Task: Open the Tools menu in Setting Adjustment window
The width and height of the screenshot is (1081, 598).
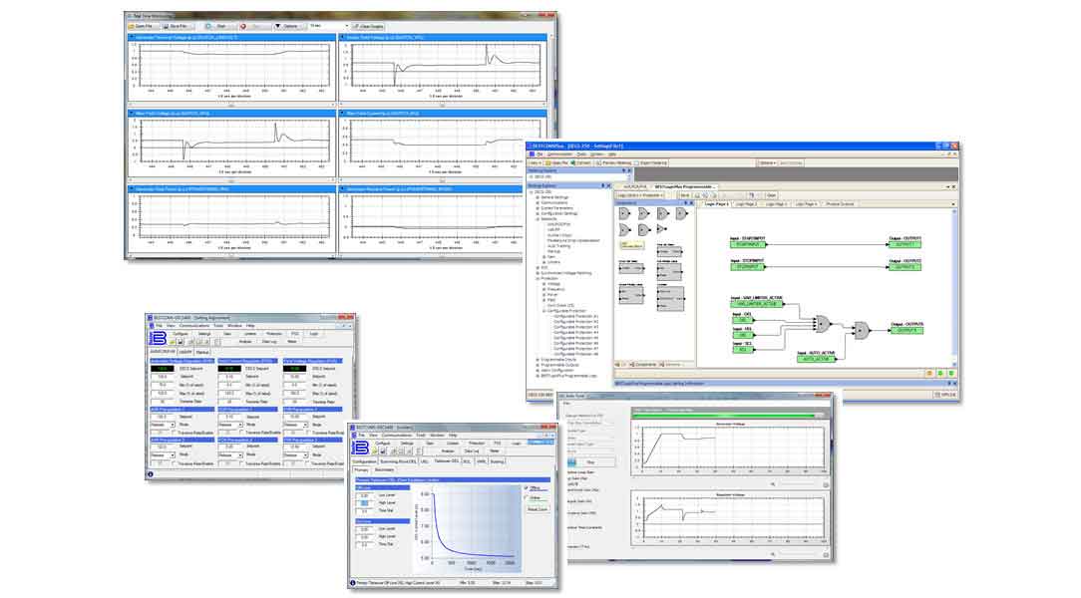Action: tap(217, 326)
